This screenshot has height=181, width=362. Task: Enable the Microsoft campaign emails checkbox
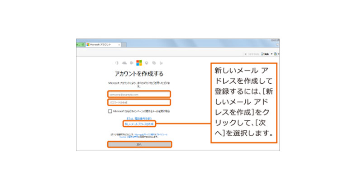point(110,111)
